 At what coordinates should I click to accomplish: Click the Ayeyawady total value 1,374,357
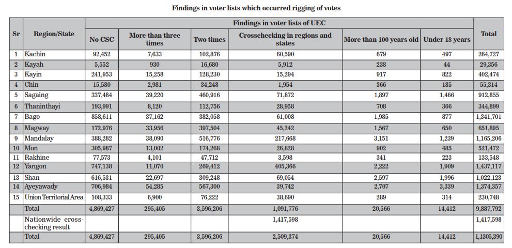[x=488, y=187]
